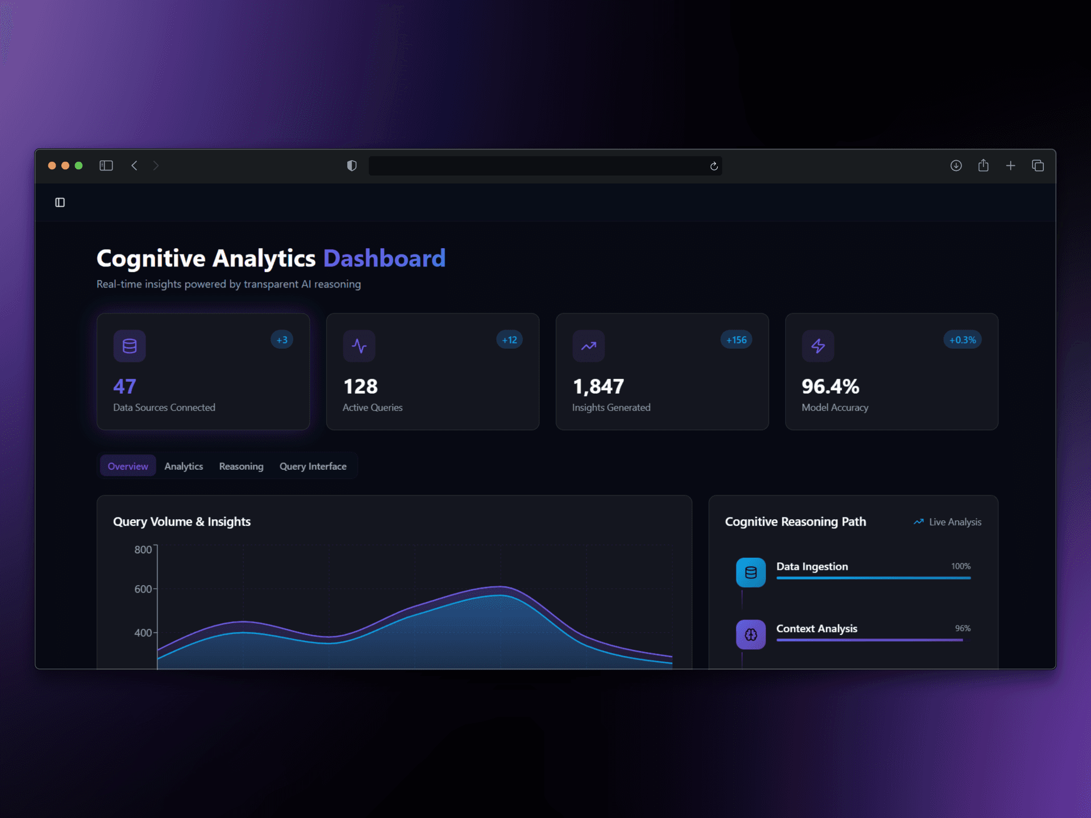
Task: Open a new browser tab with plus icon
Action: pyautogui.click(x=1010, y=165)
